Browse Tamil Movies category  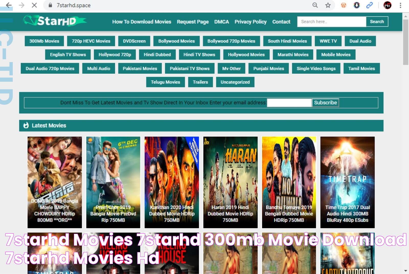click(x=362, y=68)
